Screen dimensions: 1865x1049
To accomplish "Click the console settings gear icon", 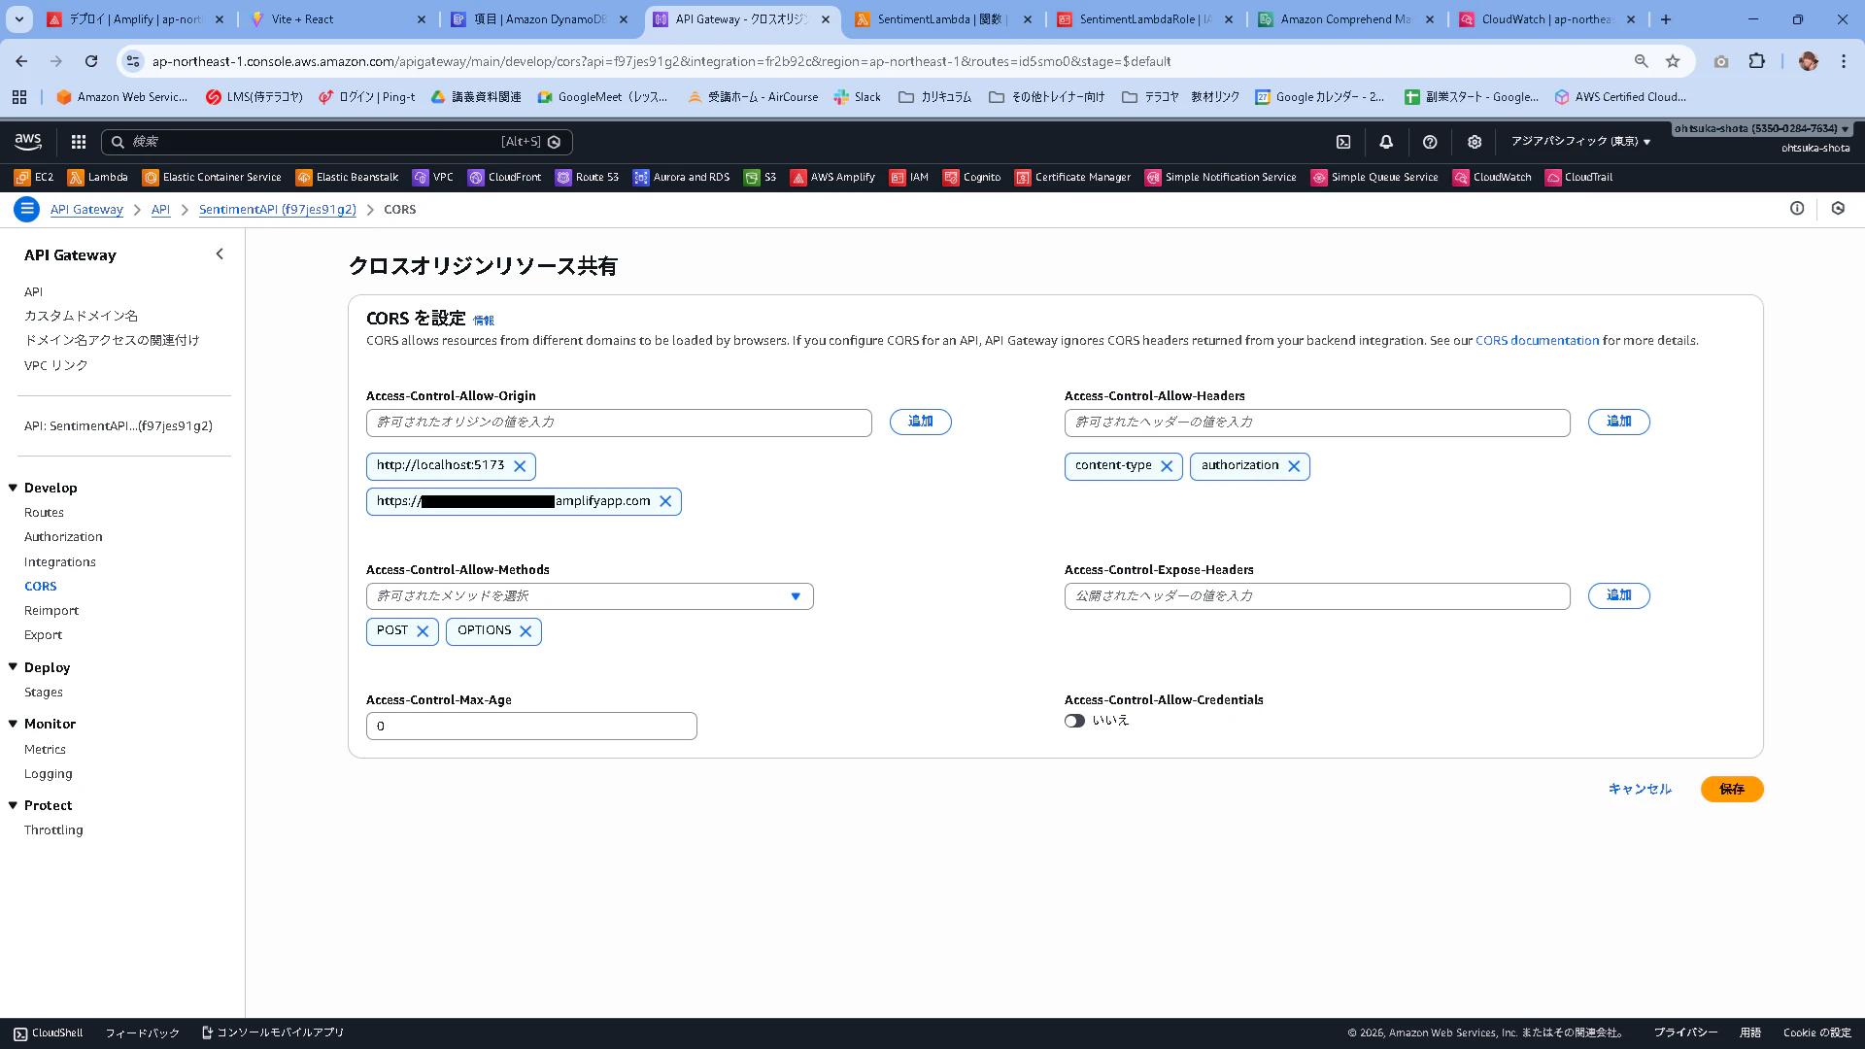I will pyautogui.click(x=1474, y=142).
